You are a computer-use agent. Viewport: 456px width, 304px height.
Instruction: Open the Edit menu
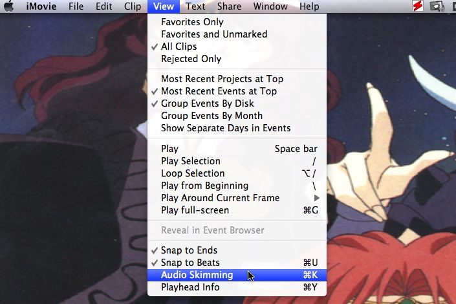click(104, 6)
